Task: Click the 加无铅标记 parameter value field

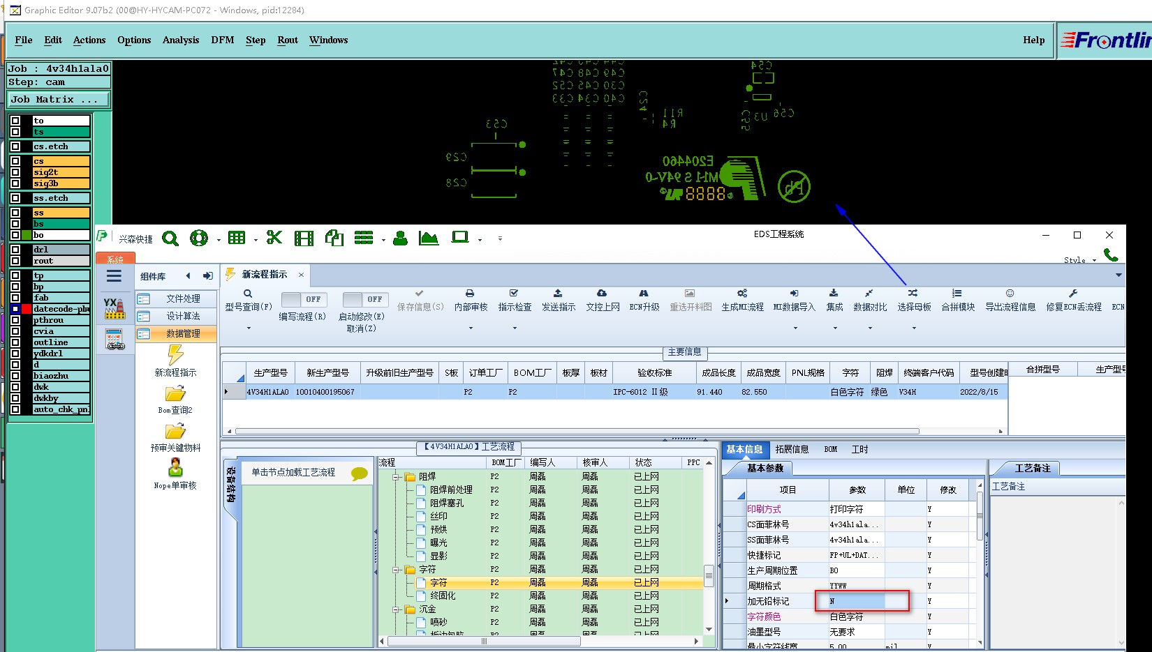Action: 857,601
